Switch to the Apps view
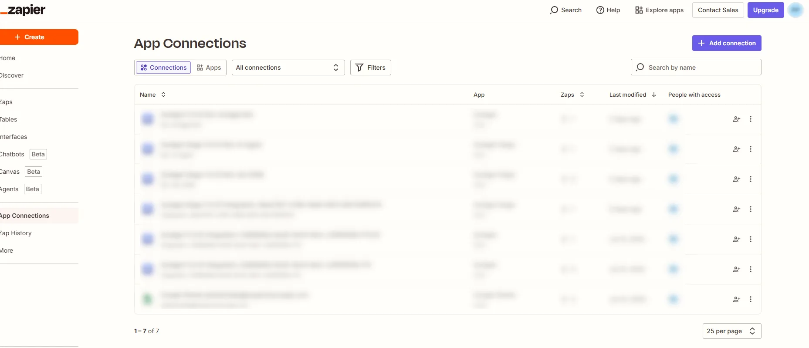This screenshot has height=348, width=809. [x=209, y=68]
